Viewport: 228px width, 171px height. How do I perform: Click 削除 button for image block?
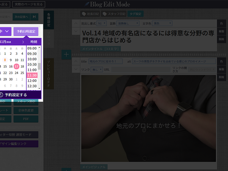tap(222, 77)
